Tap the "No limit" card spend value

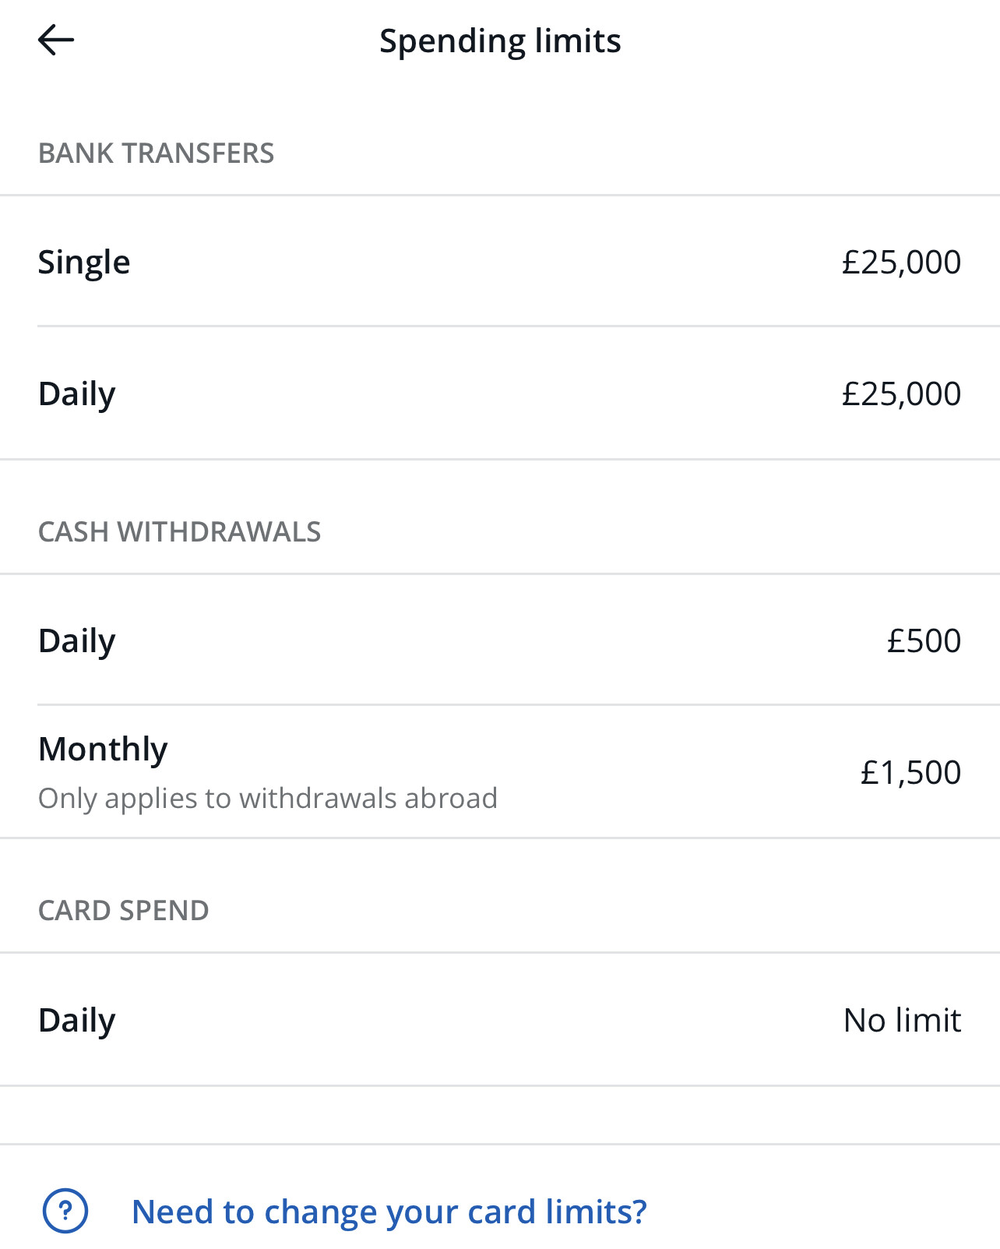pos(903,1020)
